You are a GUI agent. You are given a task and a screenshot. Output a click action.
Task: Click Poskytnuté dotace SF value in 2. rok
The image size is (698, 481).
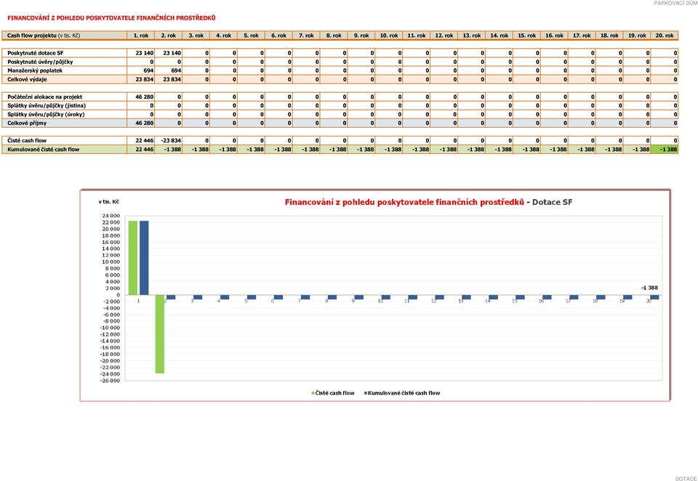point(172,53)
